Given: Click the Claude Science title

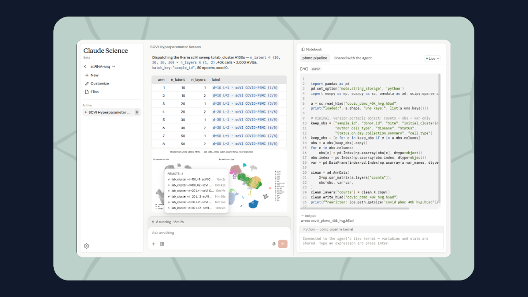Looking at the screenshot, I should 106,51.
